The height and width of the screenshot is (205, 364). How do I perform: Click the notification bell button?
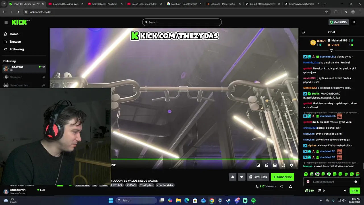click(233, 177)
